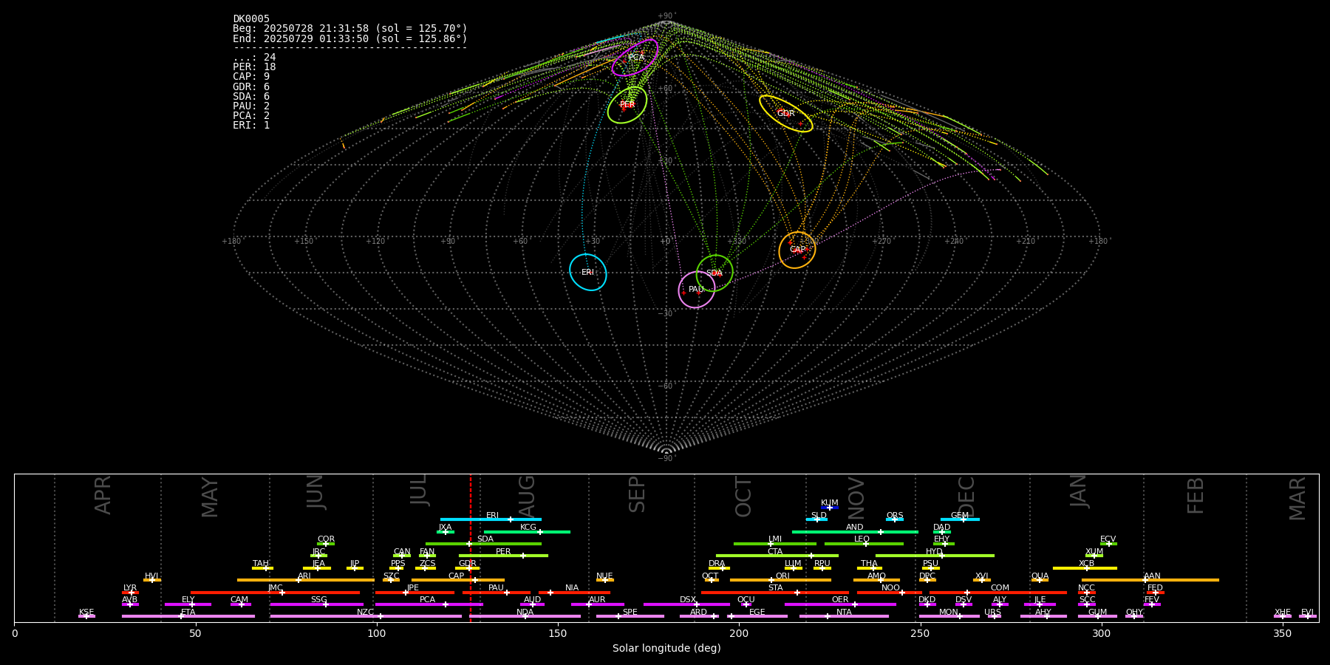Select the End: 20250729 timestamp line
Image resolution: width=1330 pixels, height=665 pixels.
350,38
